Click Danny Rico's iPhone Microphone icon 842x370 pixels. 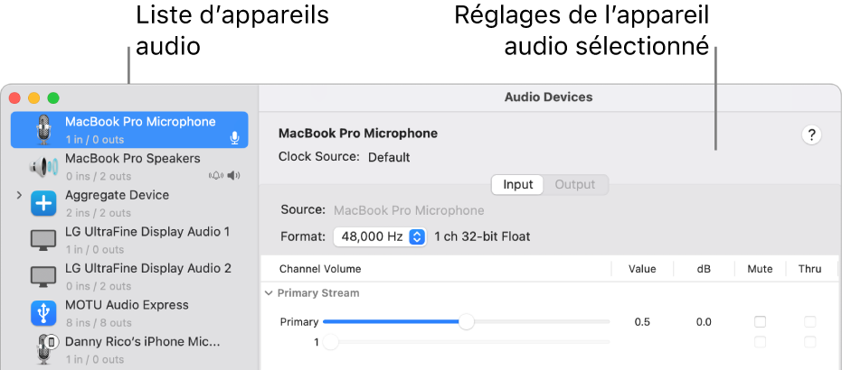[x=43, y=349]
